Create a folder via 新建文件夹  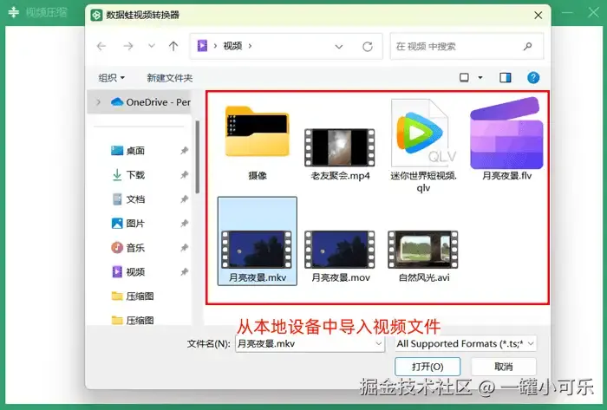(170, 78)
